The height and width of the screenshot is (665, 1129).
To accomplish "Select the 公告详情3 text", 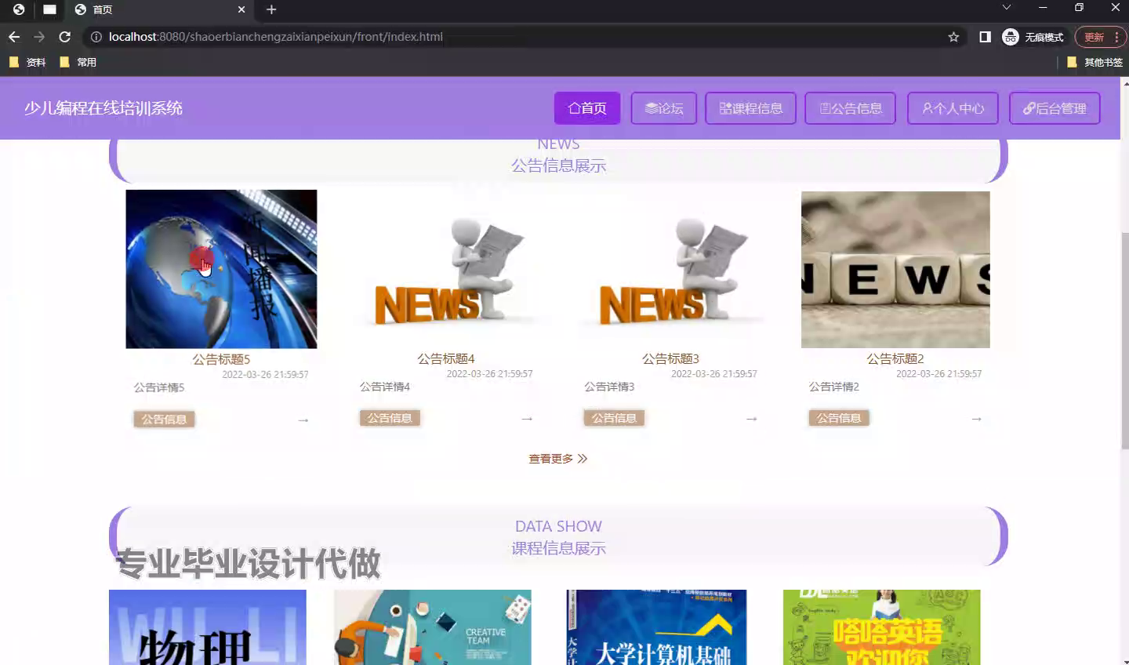I will [x=609, y=387].
